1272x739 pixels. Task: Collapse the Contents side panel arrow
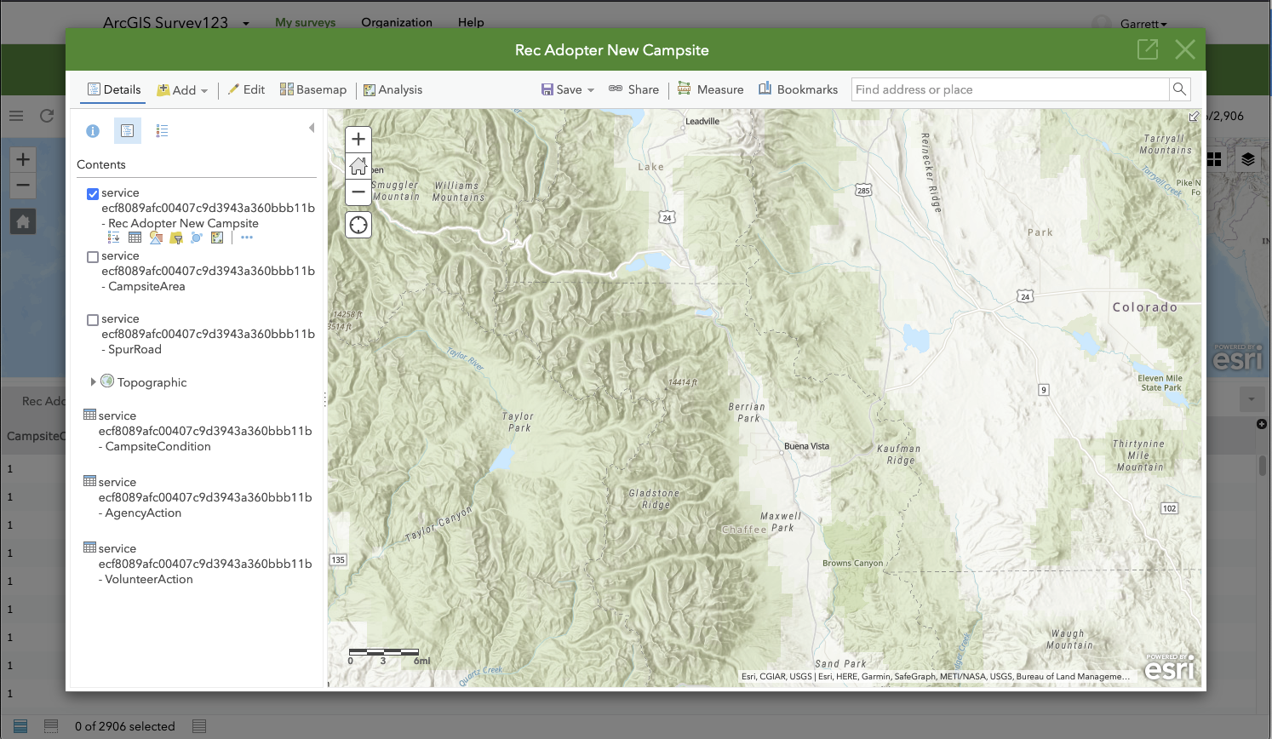click(312, 128)
